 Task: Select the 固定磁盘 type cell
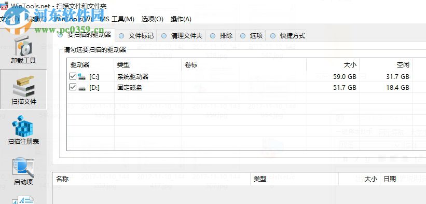tap(130, 88)
